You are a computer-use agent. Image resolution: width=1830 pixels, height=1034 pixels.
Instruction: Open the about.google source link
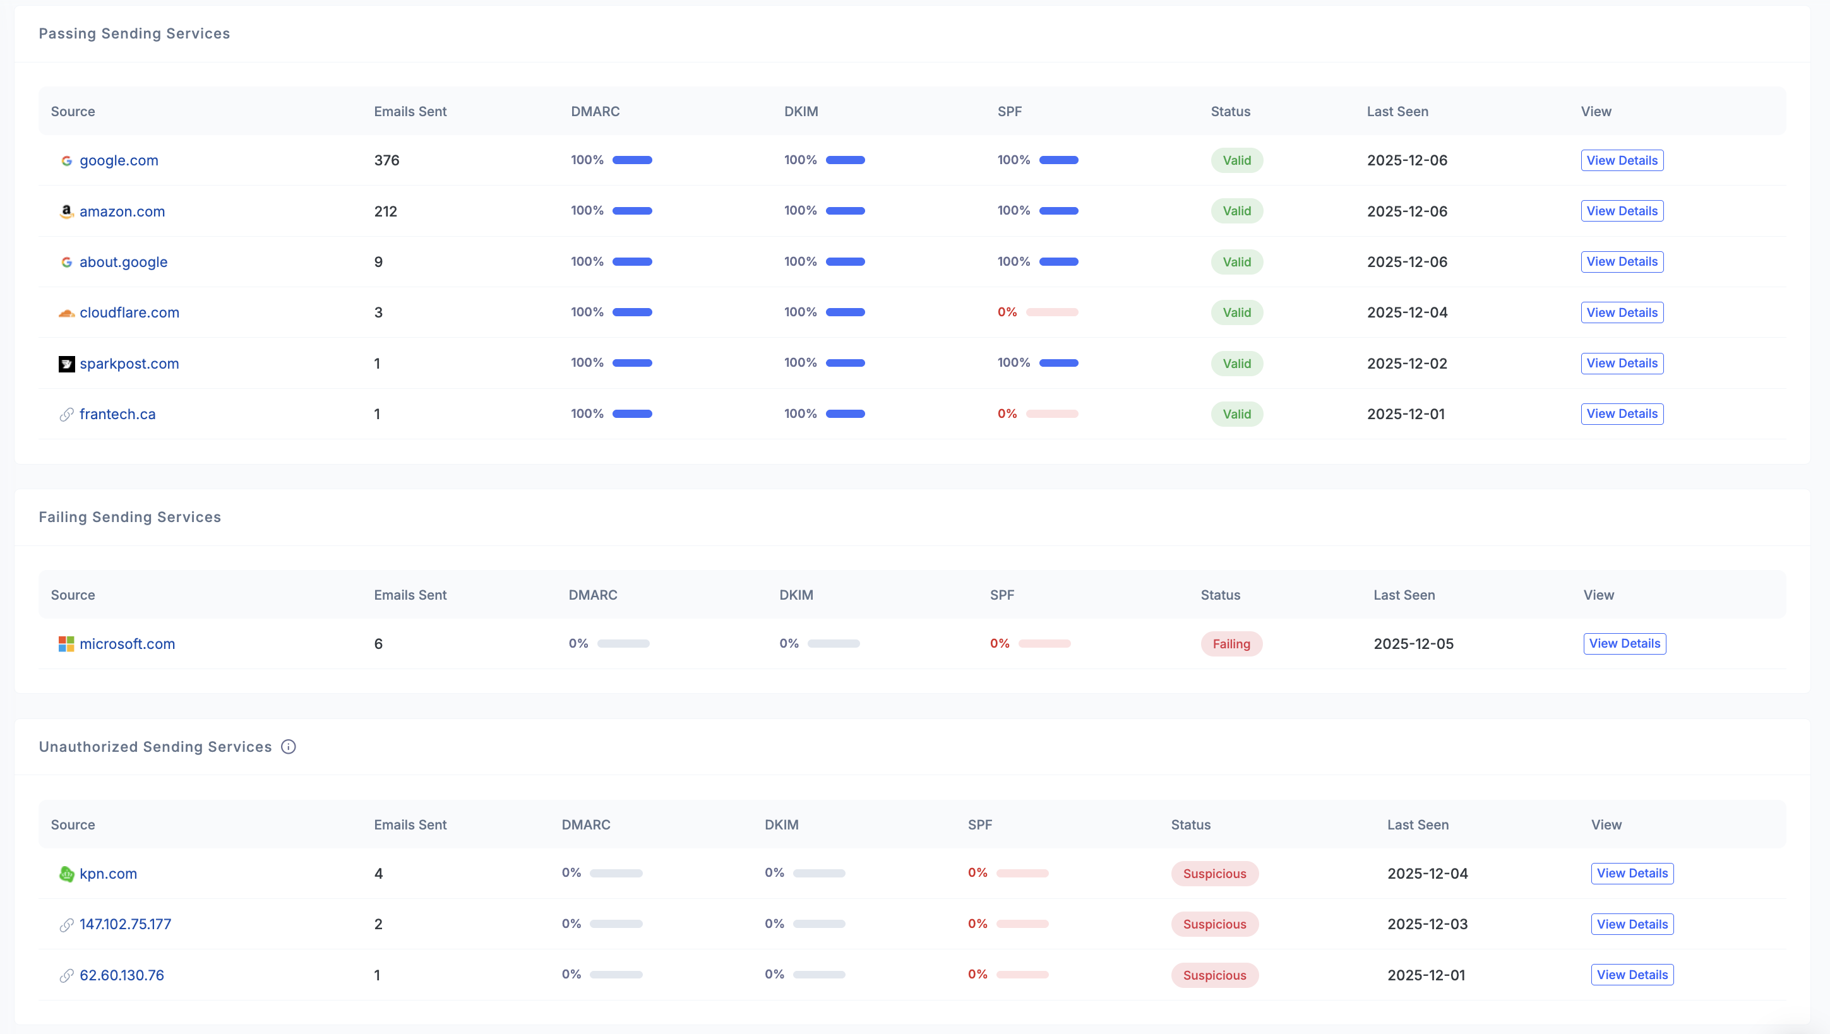pos(124,262)
